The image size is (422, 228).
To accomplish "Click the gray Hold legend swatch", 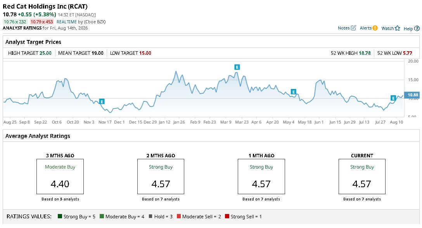I will click(x=150, y=216).
